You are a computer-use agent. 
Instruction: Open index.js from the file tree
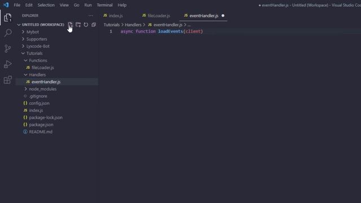pos(36,111)
